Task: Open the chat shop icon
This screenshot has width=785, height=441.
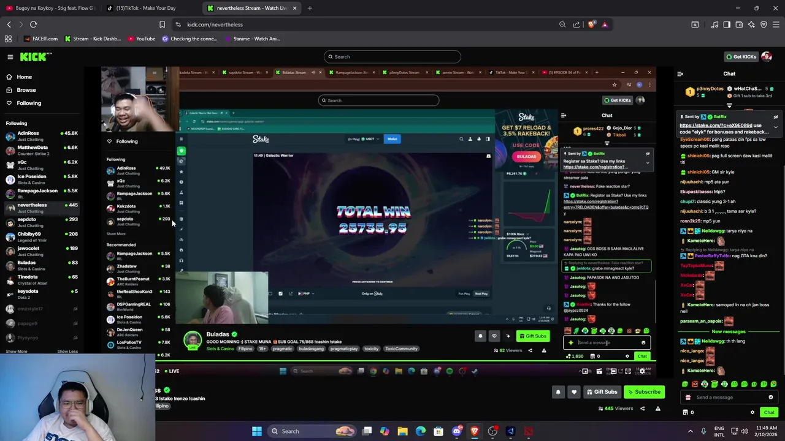Action: coord(686,412)
